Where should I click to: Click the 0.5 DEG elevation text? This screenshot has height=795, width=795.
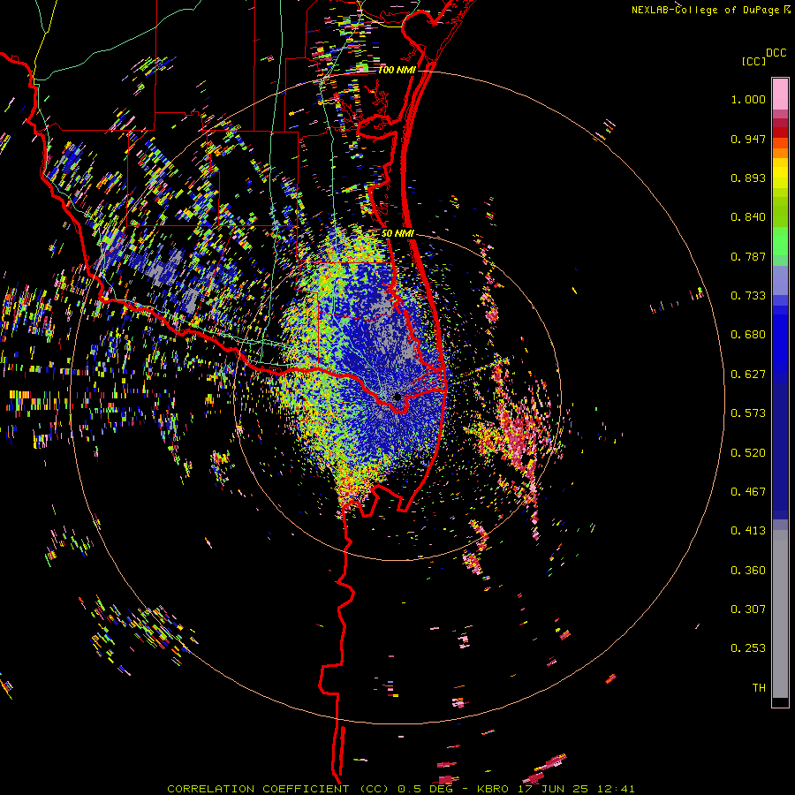(x=428, y=789)
